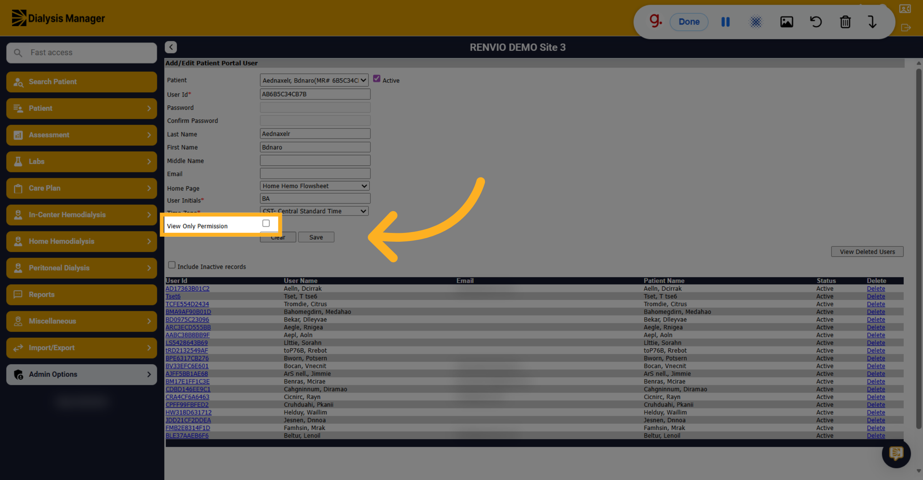The image size is (923, 480).
Task: Click the undo arrow icon
Action: (816, 22)
